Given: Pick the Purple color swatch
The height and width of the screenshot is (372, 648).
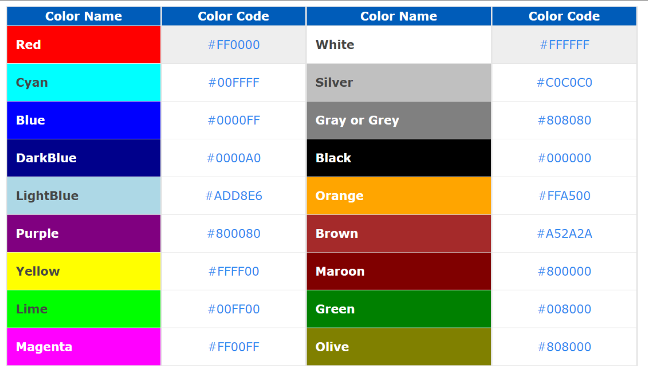Looking at the screenshot, I should (x=83, y=233).
